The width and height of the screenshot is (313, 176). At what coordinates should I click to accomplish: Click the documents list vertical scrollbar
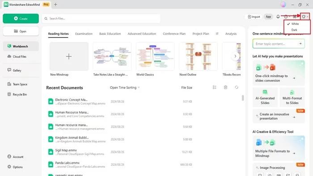point(243,98)
